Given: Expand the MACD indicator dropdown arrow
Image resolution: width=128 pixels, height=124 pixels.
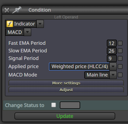Looking at the screenshot, I should (27, 32).
